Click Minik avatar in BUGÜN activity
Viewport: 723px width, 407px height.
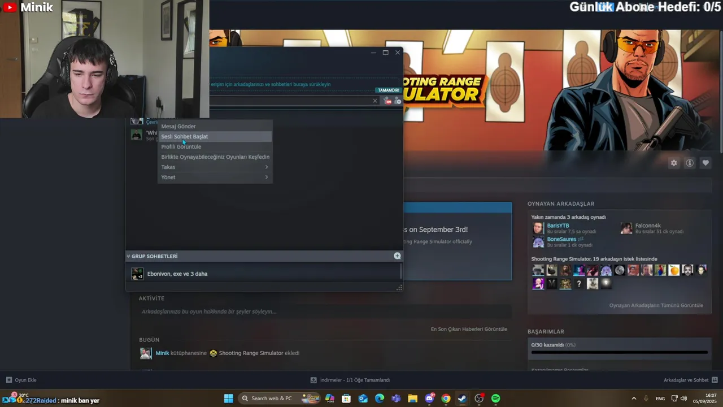point(146,353)
